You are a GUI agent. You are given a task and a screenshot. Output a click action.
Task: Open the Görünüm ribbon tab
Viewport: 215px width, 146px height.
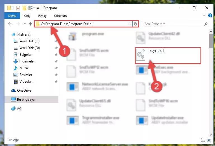pyautogui.click(x=60, y=16)
